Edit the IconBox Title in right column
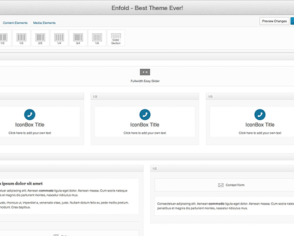Screen dimensions: 294x236 [260, 125]
